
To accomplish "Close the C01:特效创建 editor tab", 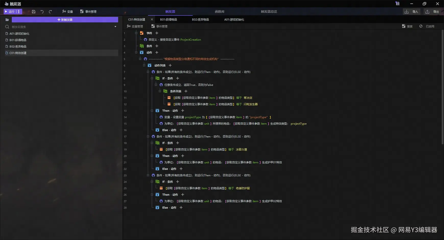I will 152,20.
